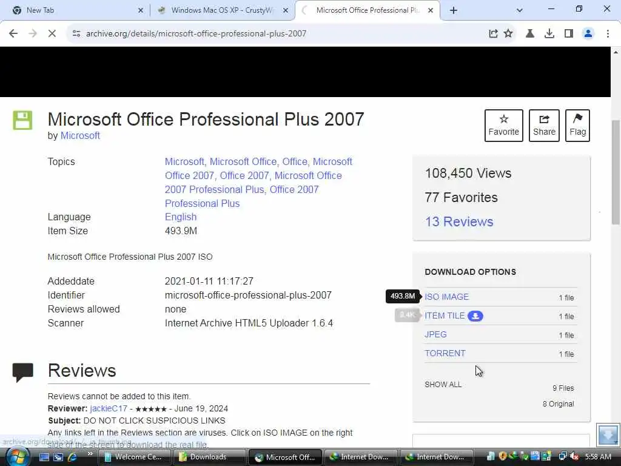Close the New Tab tab
The height and width of the screenshot is (466, 621).
tap(141, 11)
